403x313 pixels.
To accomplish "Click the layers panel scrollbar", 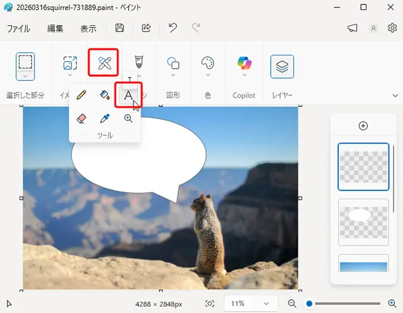I will pos(394,179).
